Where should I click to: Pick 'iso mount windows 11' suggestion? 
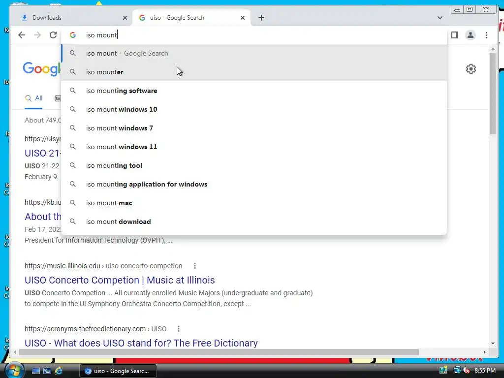click(x=254, y=147)
